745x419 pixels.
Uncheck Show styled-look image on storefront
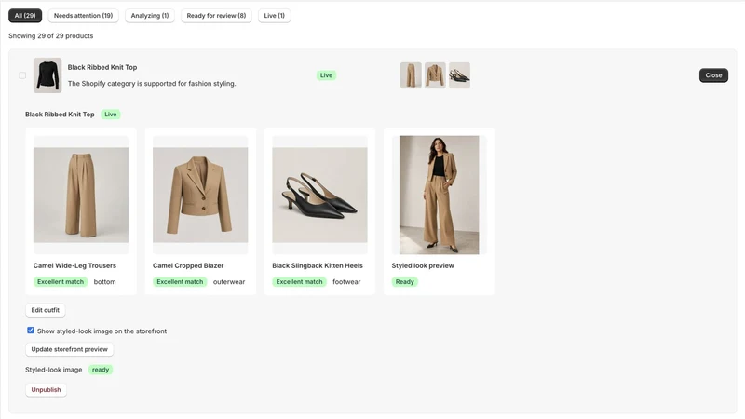coord(31,331)
